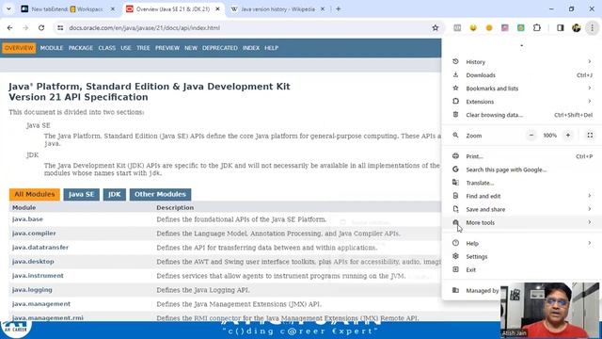Open Downloads from Chrome menu
Screen dimensions: 602x339
[522, 75]
